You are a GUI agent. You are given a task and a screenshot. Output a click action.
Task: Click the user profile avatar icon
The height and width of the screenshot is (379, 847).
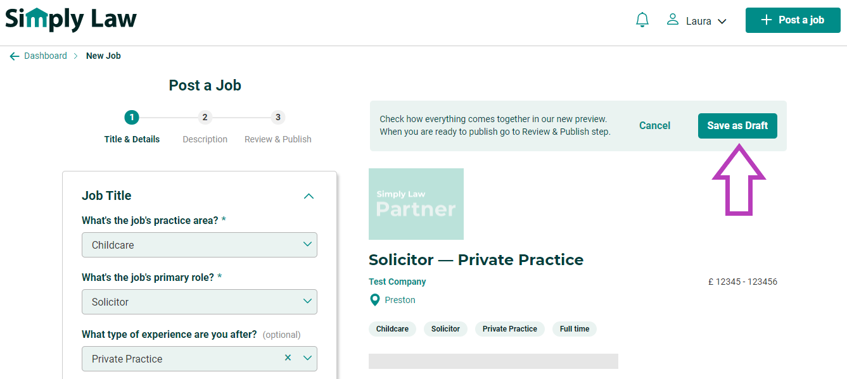click(x=673, y=20)
